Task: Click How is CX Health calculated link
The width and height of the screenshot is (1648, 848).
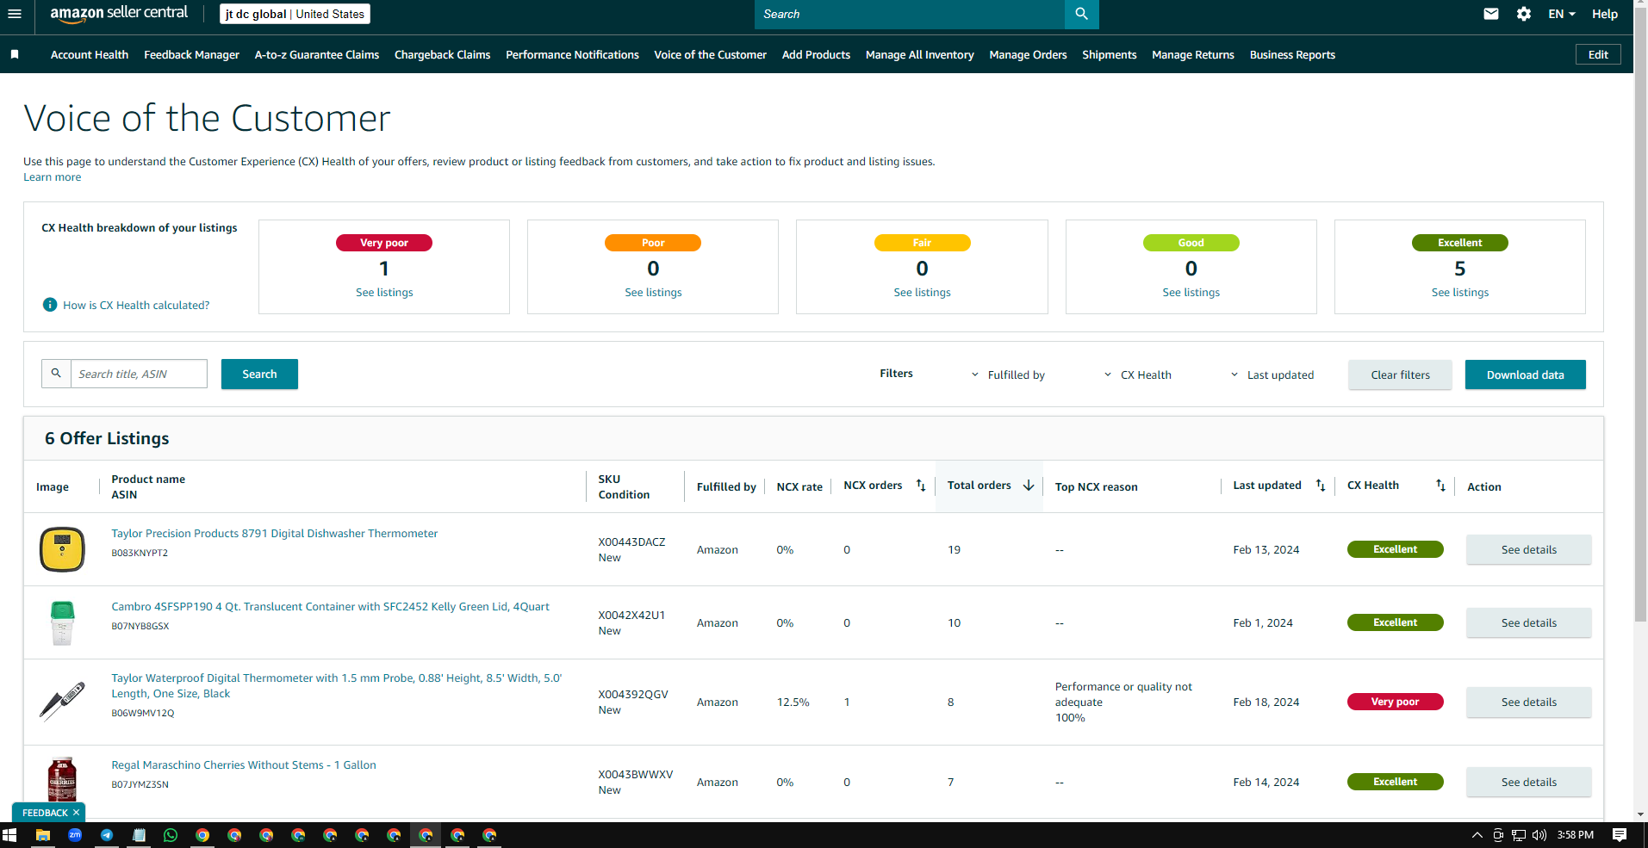Action: (x=136, y=305)
